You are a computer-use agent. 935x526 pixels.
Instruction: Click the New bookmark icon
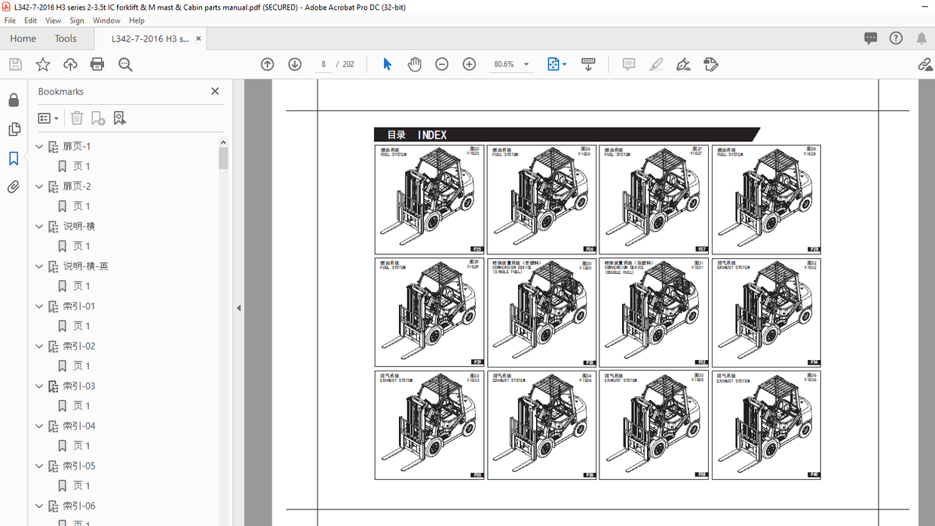coord(97,118)
